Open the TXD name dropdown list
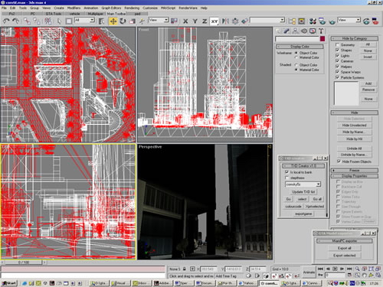383x287 pixels. point(303,184)
